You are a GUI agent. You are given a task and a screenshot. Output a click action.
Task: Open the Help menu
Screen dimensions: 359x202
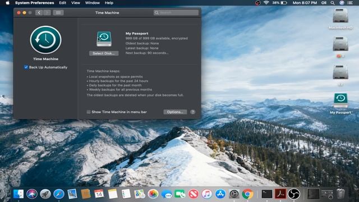click(109, 3)
